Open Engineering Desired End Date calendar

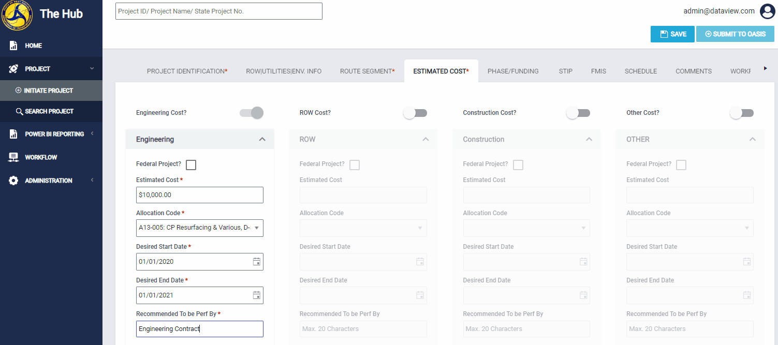click(x=256, y=295)
